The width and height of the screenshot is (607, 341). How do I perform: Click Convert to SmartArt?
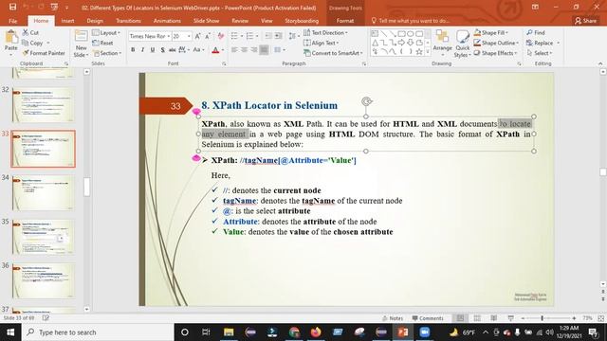[333, 53]
